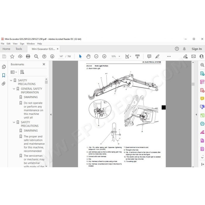The image size is (205, 205).
Task: Find the current bookmark
Action: (x=22, y=72)
